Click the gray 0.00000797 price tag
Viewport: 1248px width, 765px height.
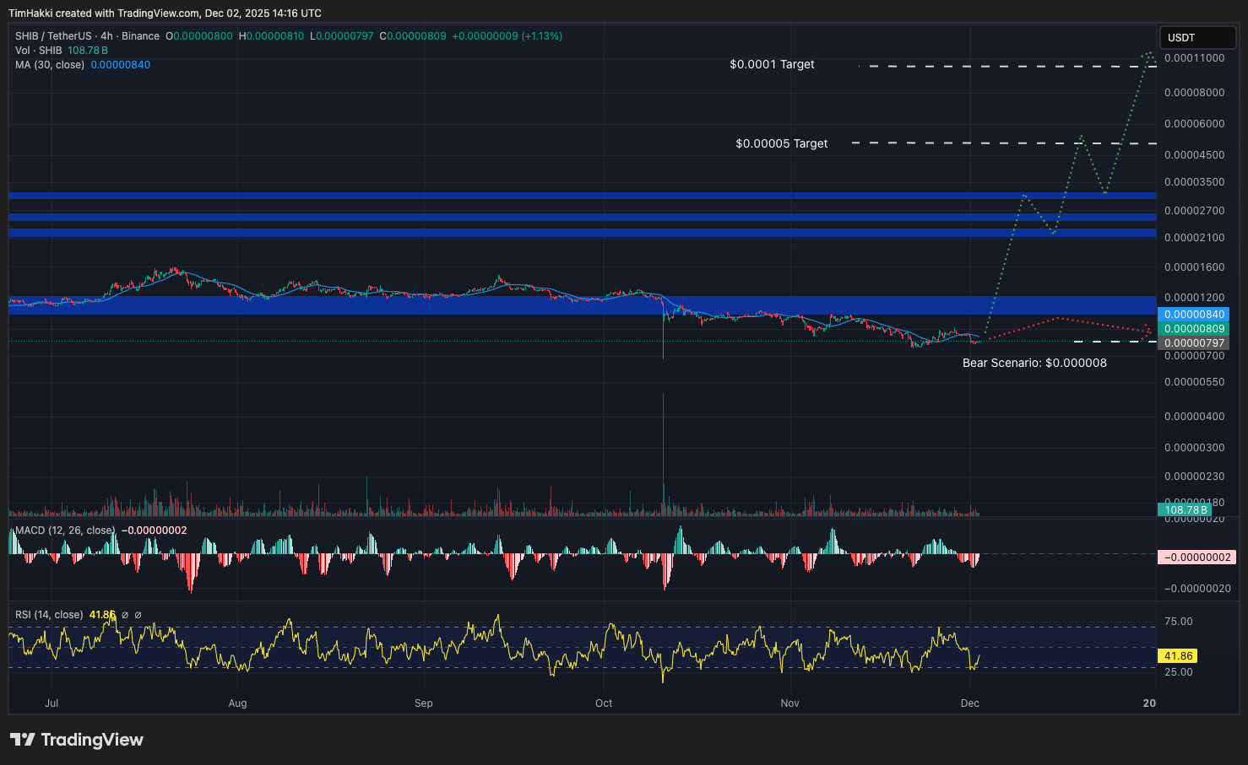[x=1193, y=343]
